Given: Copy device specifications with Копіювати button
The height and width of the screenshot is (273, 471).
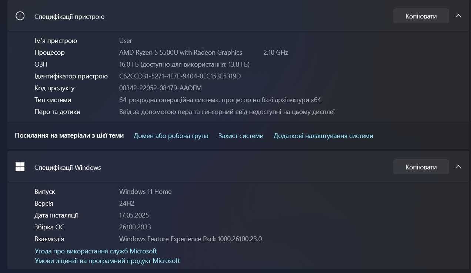Looking at the screenshot, I should [x=421, y=16].
